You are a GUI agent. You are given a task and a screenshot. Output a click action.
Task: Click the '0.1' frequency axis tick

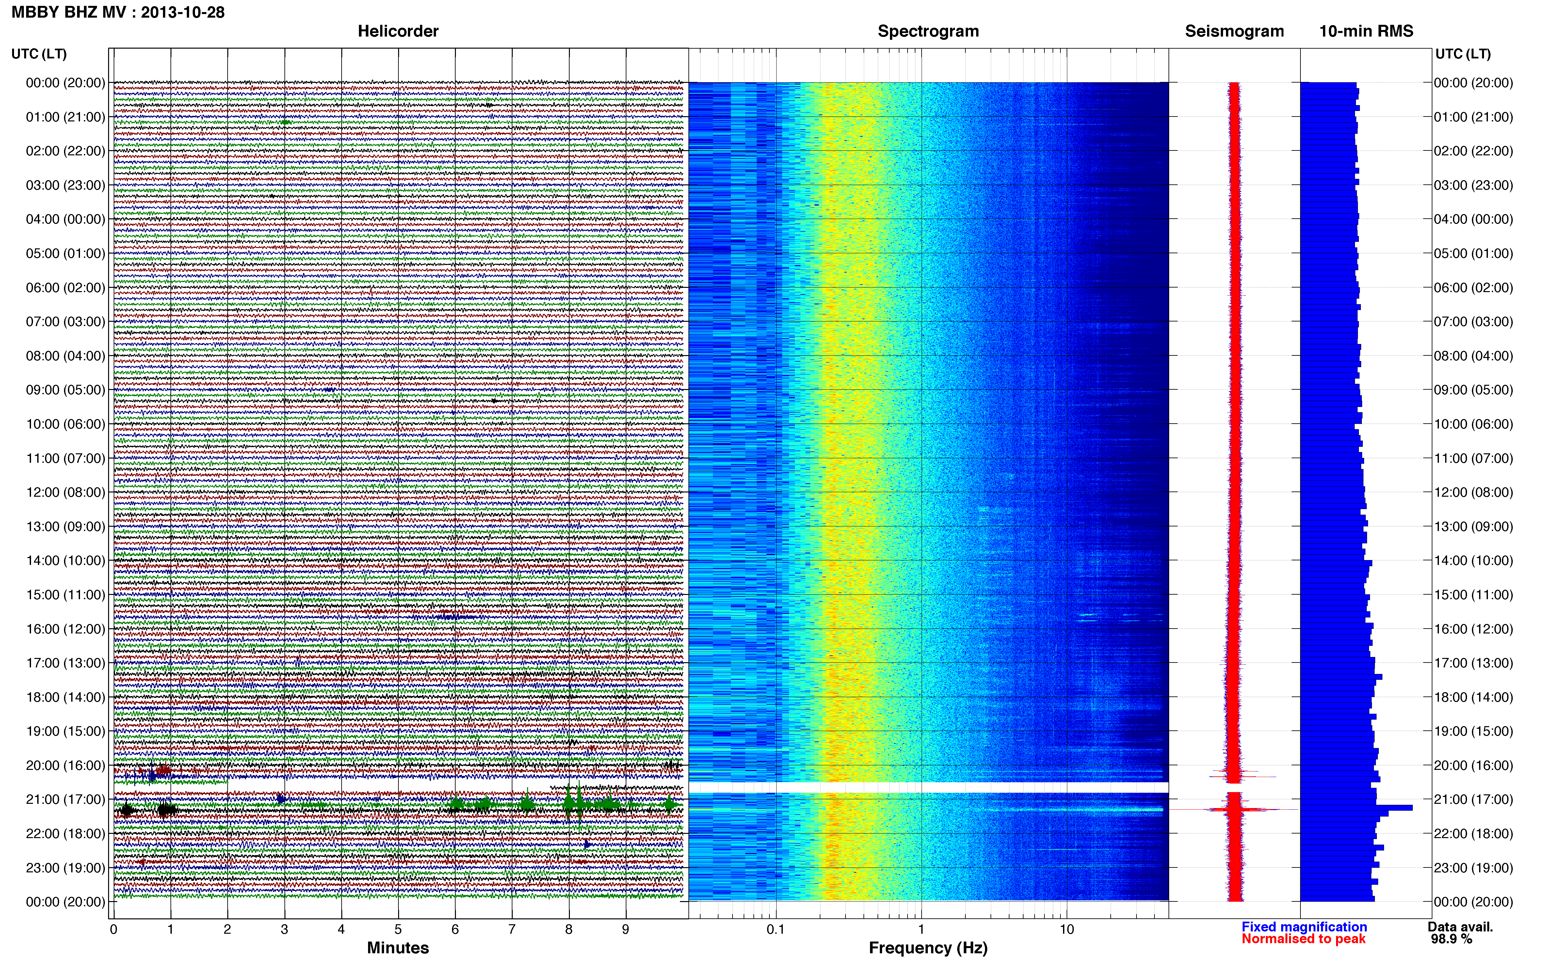pyautogui.click(x=776, y=929)
